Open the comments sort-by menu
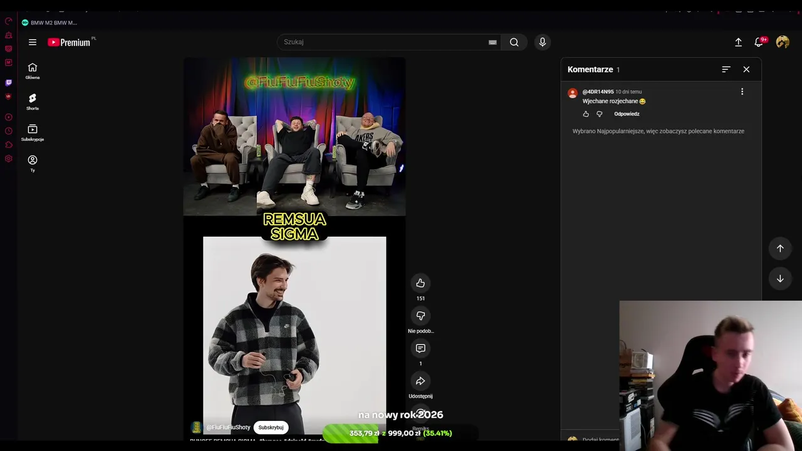Image resolution: width=802 pixels, height=451 pixels. click(726, 70)
